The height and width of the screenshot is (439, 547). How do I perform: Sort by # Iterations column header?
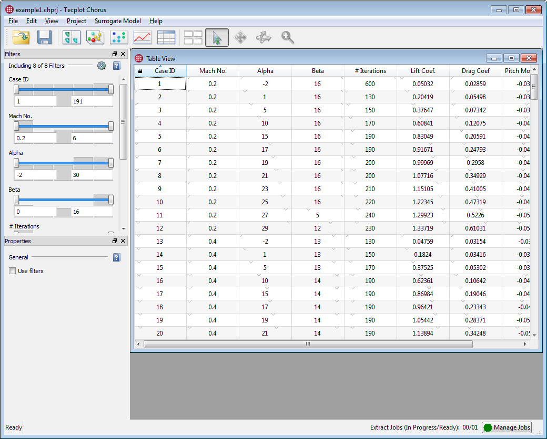tap(370, 71)
